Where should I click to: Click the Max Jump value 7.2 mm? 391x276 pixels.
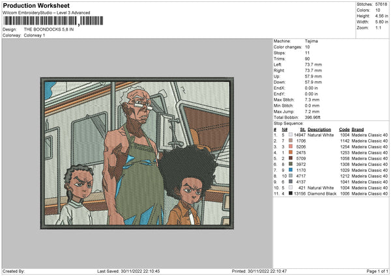(x=312, y=111)
